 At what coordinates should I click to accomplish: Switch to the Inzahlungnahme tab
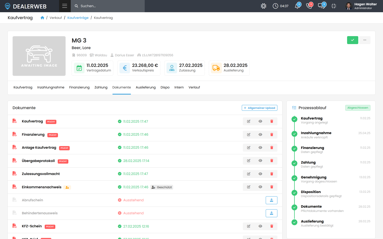coord(51,87)
